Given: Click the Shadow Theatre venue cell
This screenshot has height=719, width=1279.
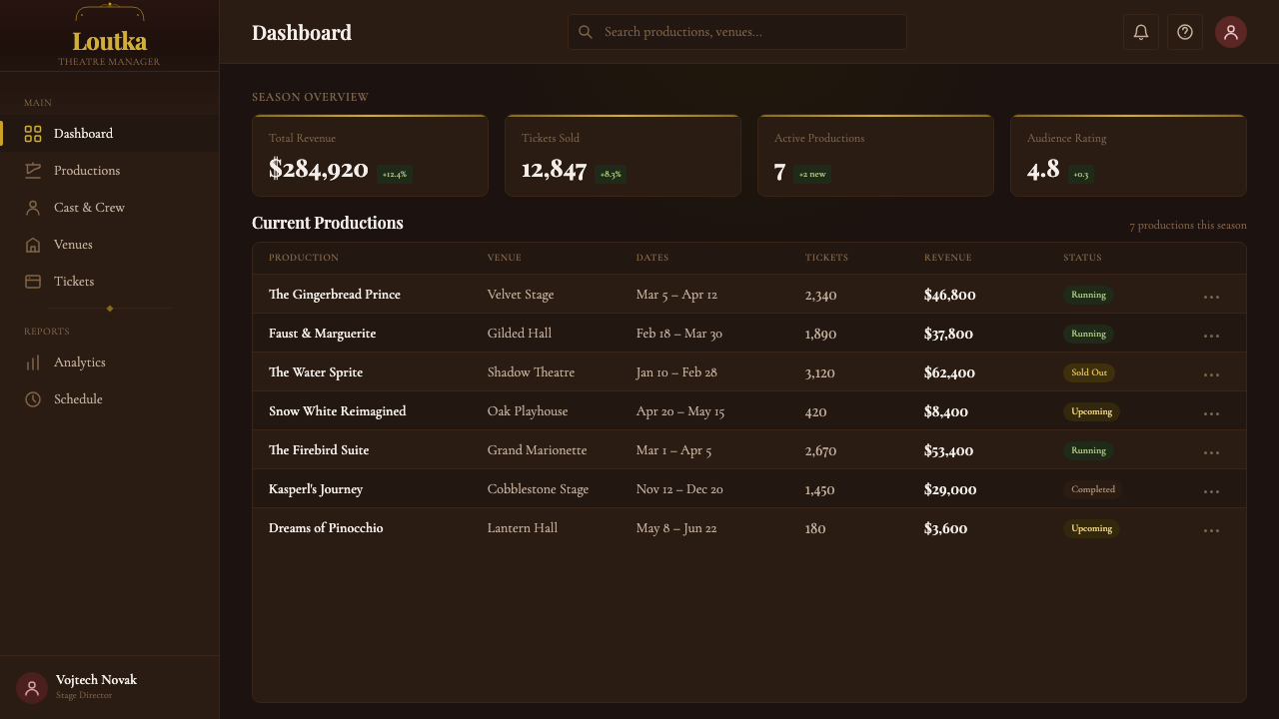Looking at the screenshot, I should point(531,372).
